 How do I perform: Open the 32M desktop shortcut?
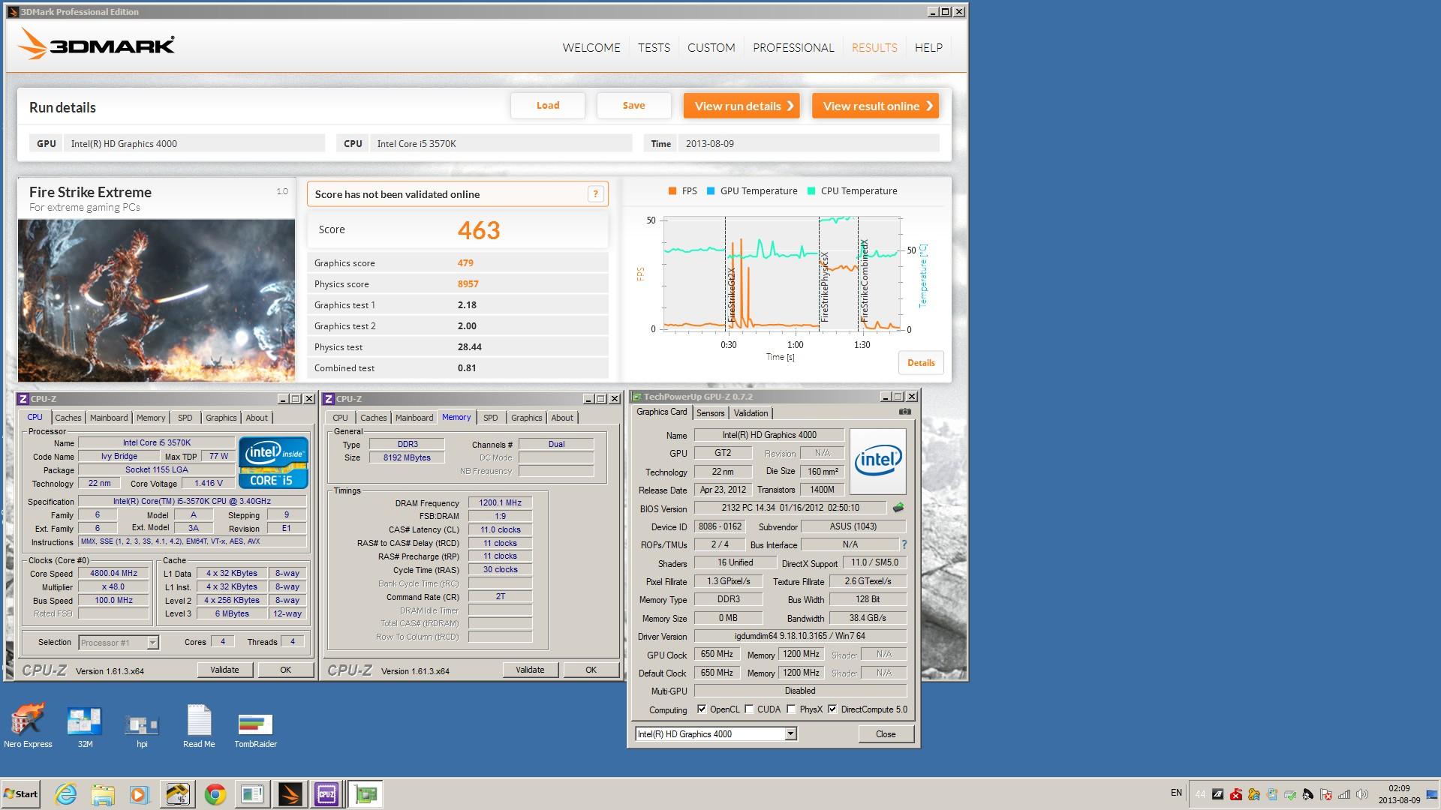[x=85, y=727]
